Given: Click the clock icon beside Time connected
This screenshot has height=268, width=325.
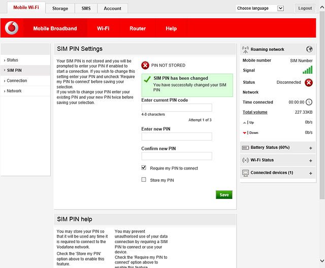Looking at the screenshot, I should pyautogui.click(x=309, y=102).
